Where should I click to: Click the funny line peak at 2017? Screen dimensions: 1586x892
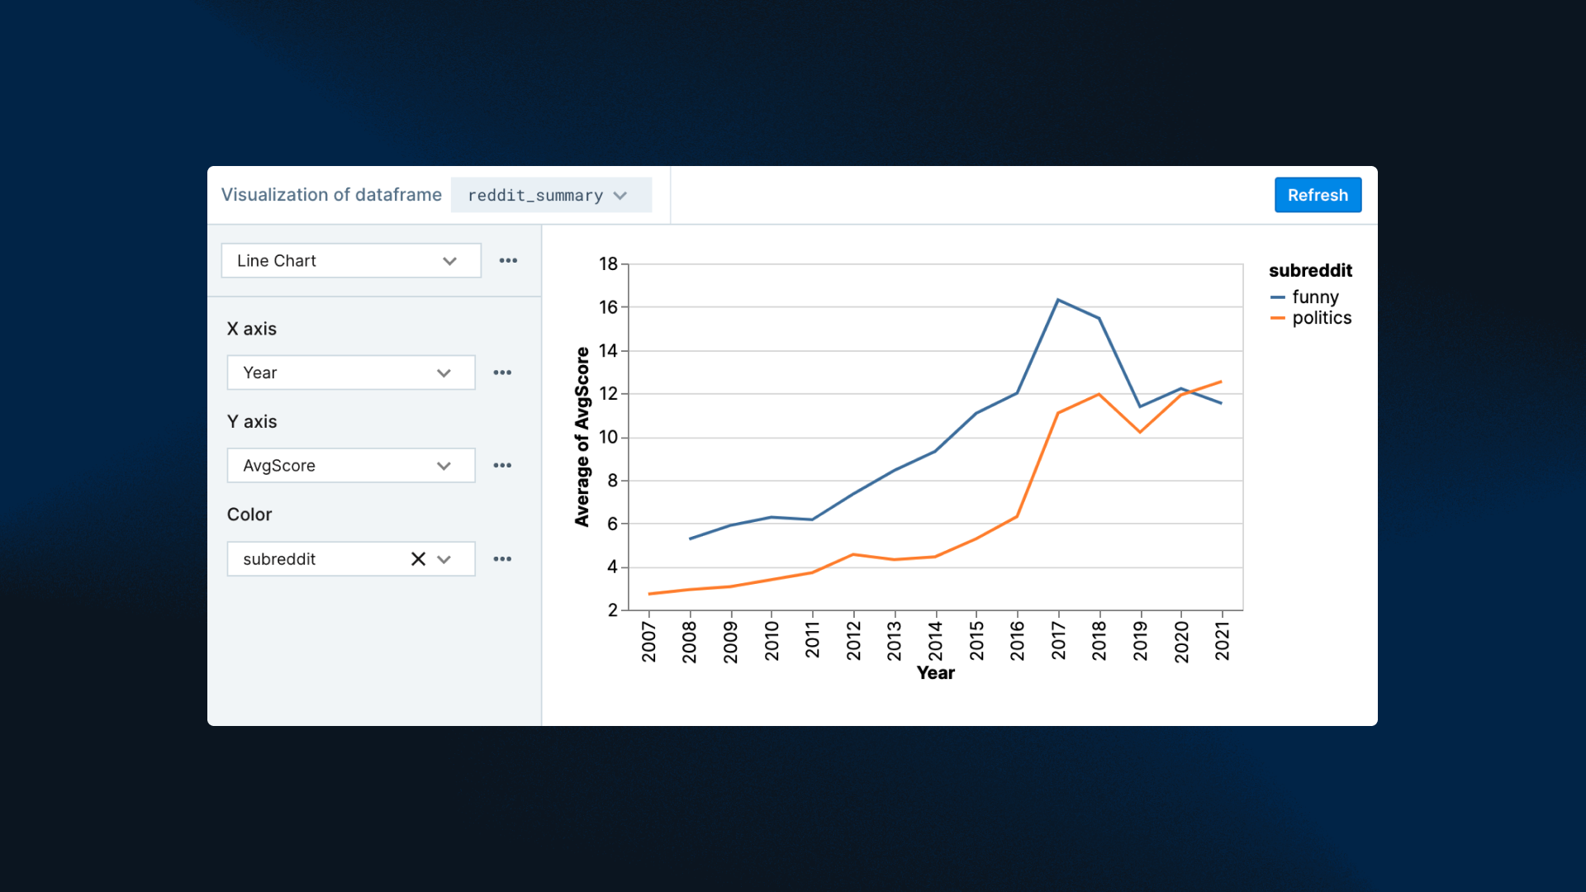tap(1058, 300)
